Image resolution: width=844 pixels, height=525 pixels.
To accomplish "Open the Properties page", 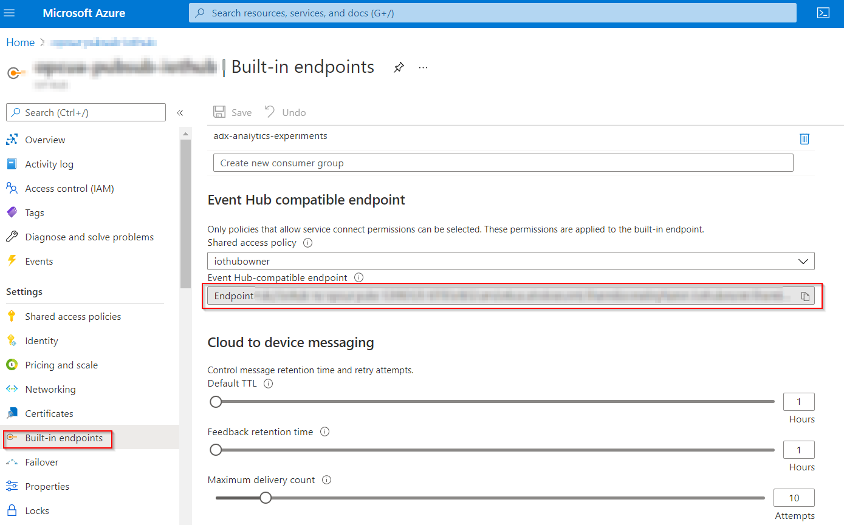I will tap(47, 486).
